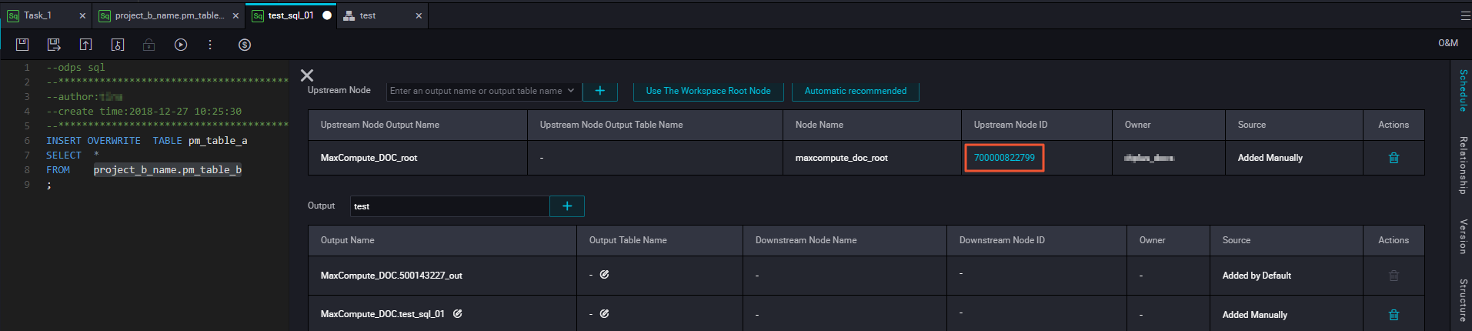
Task: Edit output table name for 500143227_out row
Action: coord(605,274)
